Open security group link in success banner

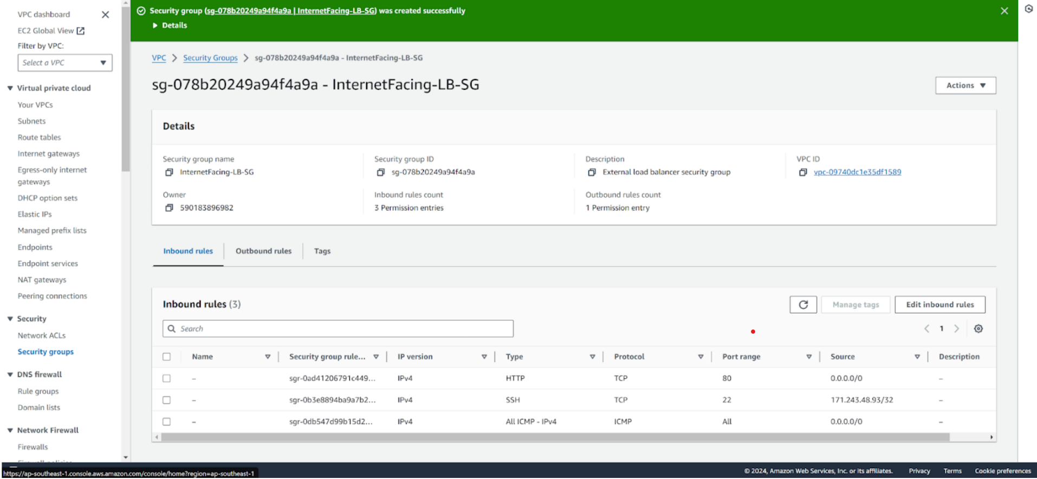291,11
